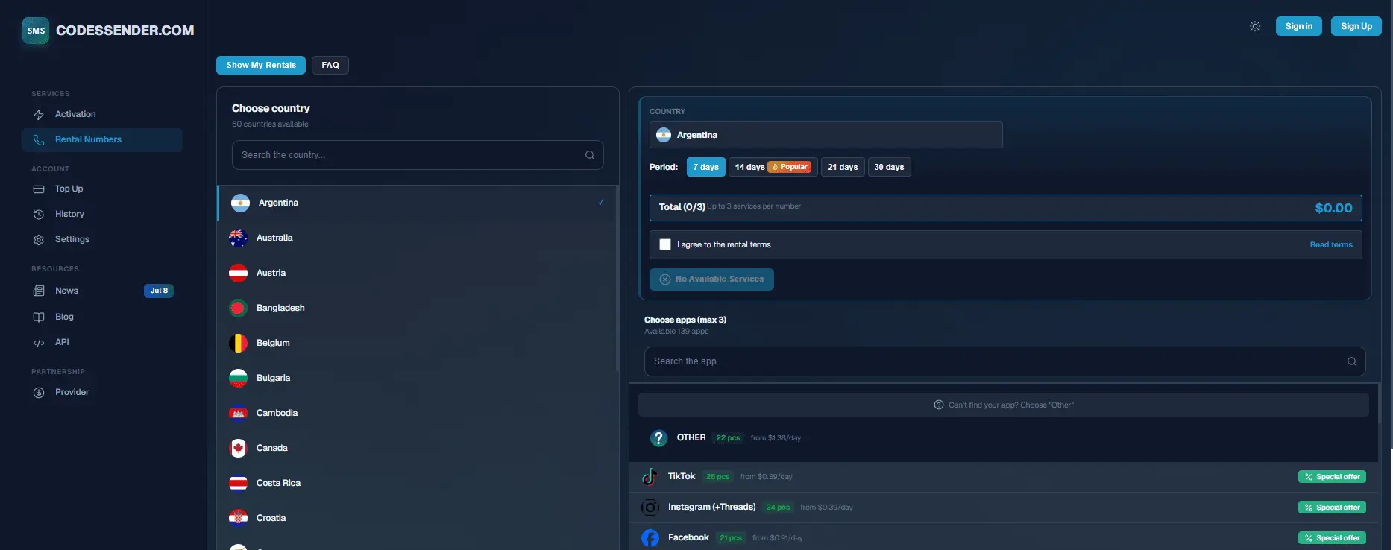Click the API code brackets icon
Screen dimensions: 1393x550
tap(39, 343)
